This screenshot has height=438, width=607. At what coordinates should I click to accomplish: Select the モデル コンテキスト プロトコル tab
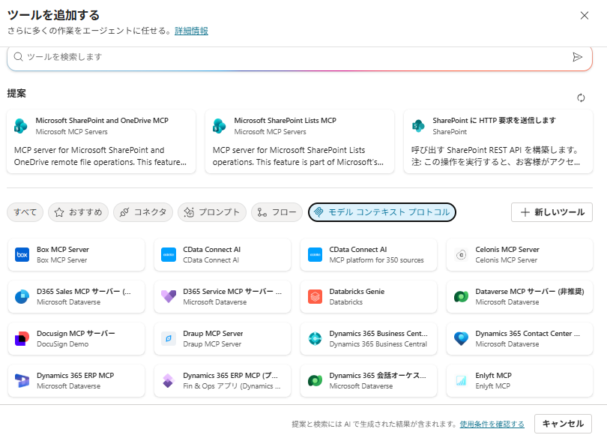coord(382,212)
